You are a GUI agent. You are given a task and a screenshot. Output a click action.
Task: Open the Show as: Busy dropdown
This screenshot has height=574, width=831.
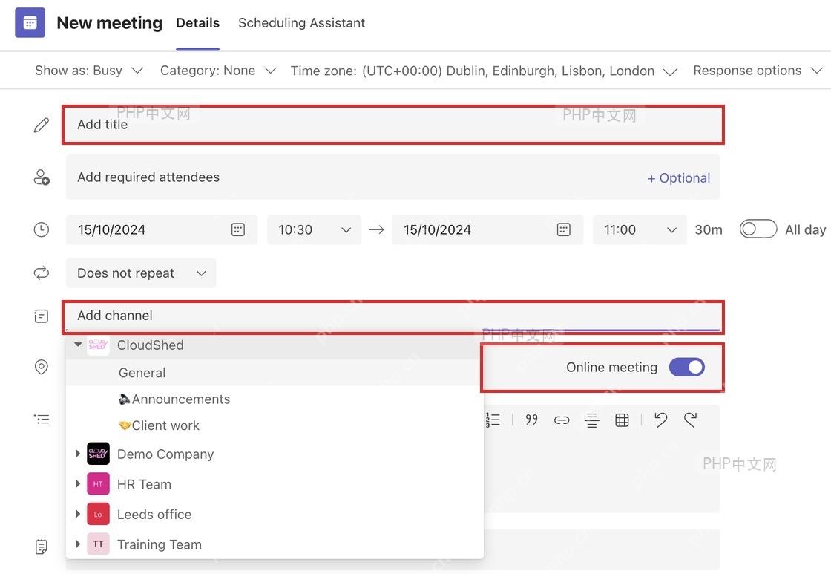(89, 71)
